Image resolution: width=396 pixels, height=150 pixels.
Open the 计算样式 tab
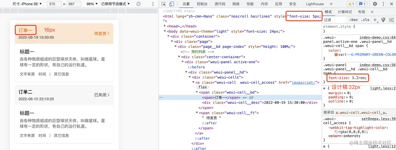[x=345, y=12]
